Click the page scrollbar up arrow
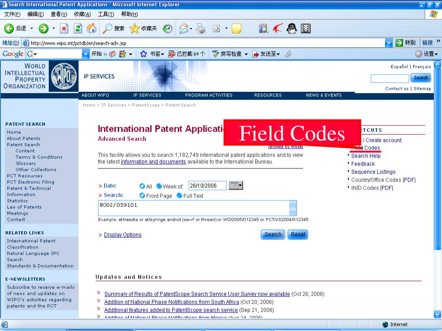The image size is (442, 331). click(x=438, y=66)
